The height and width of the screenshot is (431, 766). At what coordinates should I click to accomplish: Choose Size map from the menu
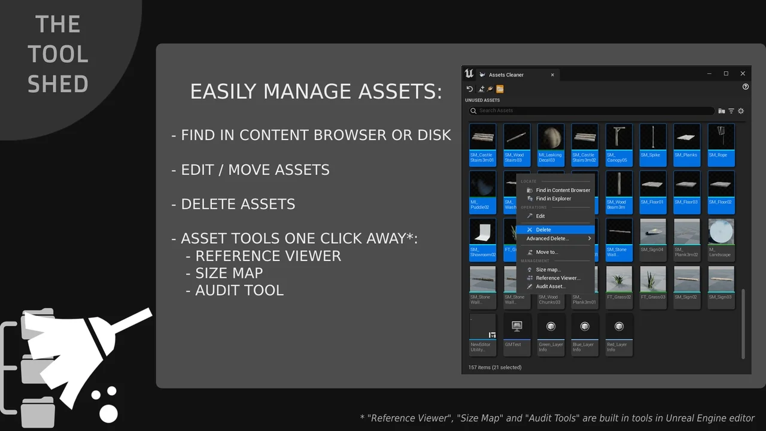[x=548, y=269]
